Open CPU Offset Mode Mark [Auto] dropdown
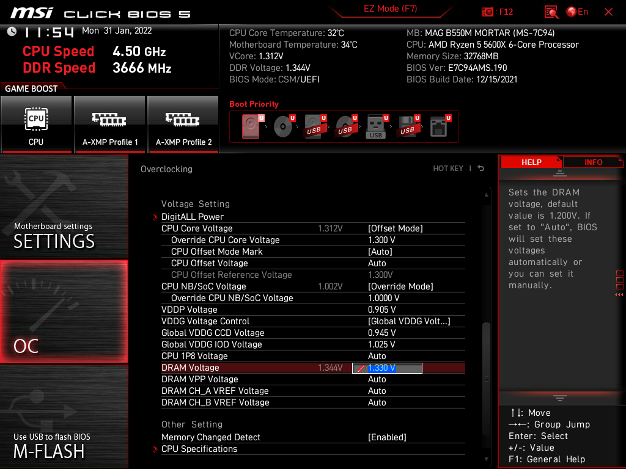Image resolution: width=626 pixels, height=469 pixels. pos(380,252)
